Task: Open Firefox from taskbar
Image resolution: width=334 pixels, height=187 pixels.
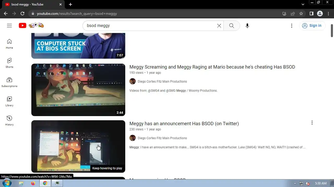Action: [x=33, y=183]
